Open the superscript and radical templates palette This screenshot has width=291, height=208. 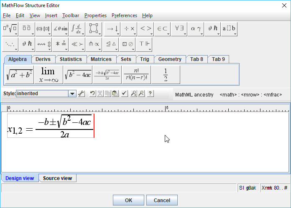click(x=10, y=29)
